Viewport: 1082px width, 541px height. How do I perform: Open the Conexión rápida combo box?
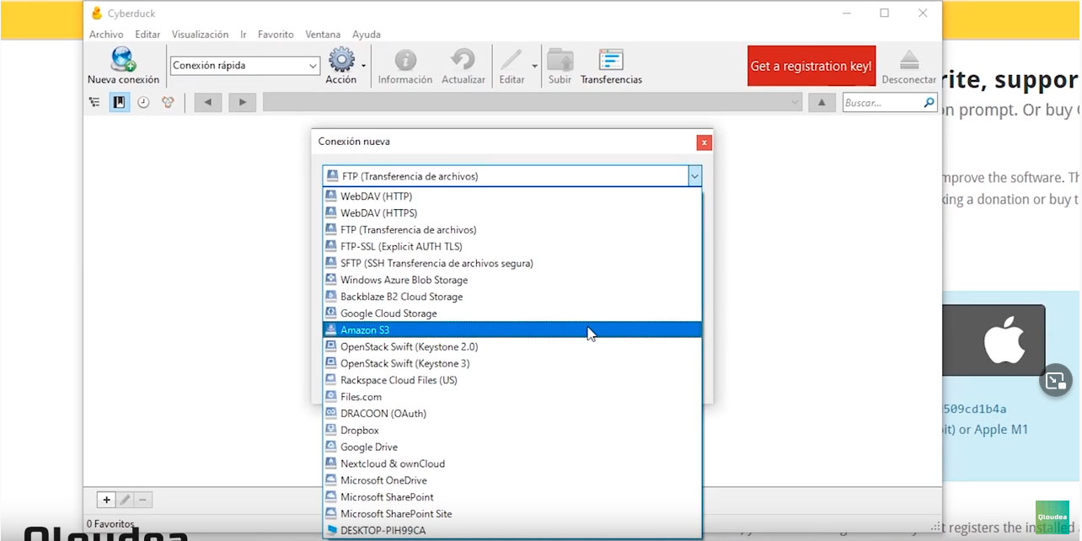point(245,66)
